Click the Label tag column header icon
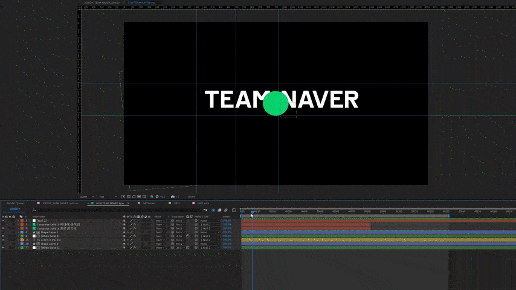516x290 pixels. [x=21, y=217]
